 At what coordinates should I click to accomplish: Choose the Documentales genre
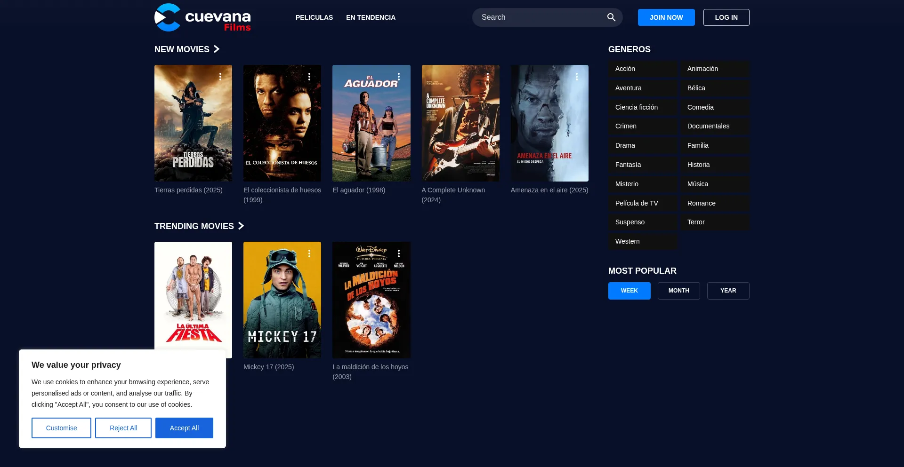tap(715, 126)
